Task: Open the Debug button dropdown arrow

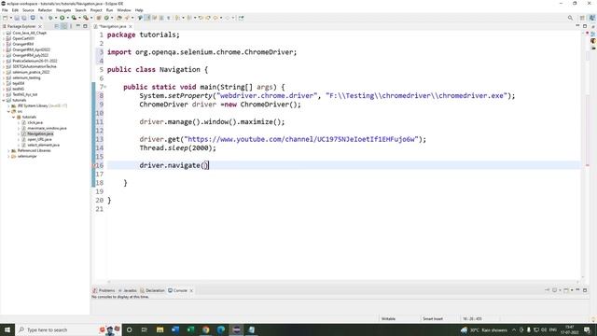Action: (56, 18)
